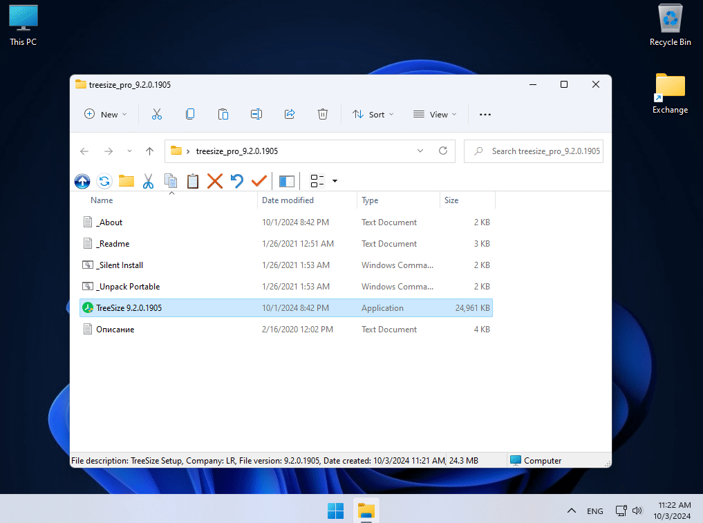
Task: Click the Exchange folder shortcut on desktop
Action: (671, 94)
